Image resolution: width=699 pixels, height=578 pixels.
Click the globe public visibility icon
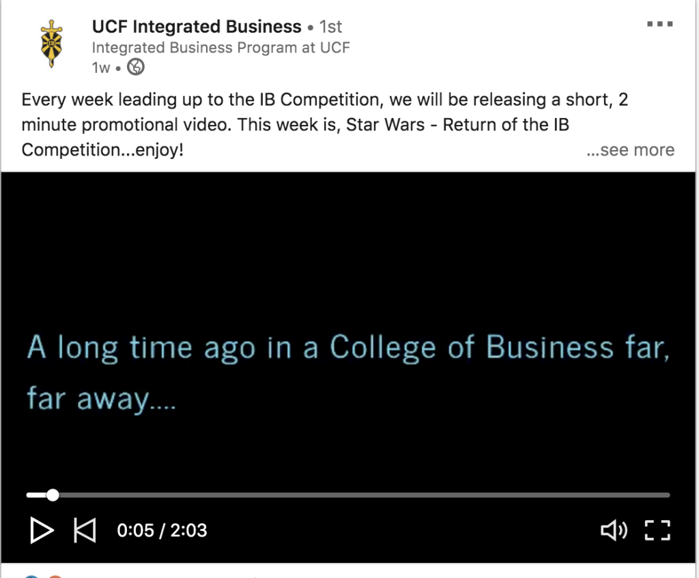pos(137,68)
